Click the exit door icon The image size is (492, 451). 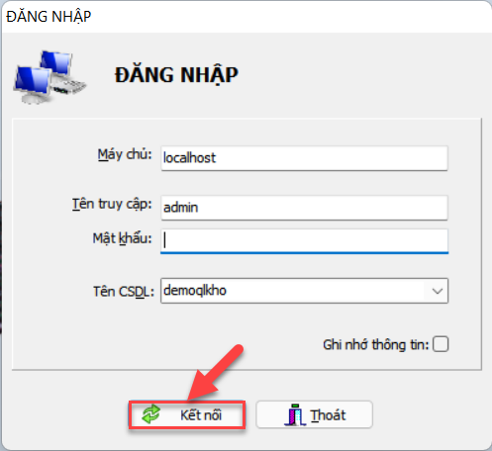click(x=295, y=414)
